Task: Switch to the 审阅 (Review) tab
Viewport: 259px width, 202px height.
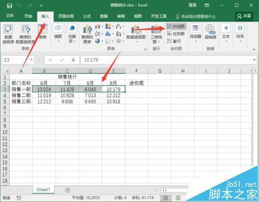Action: [121, 16]
